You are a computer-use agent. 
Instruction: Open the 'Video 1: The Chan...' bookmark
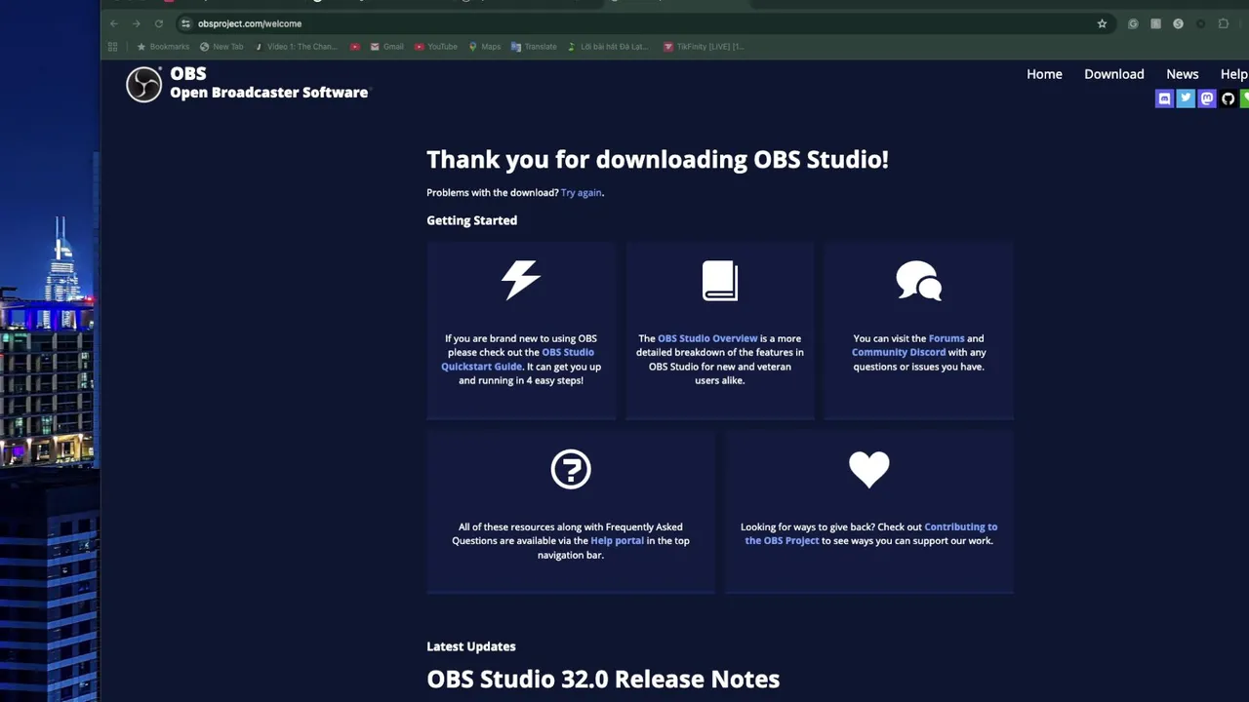pyautogui.click(x=296, y=47)
